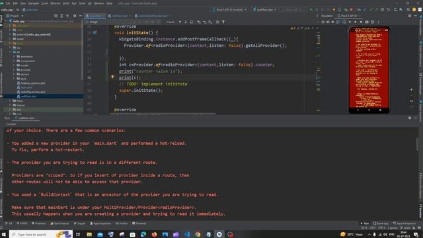423x238 pixels.
Task: Open Project panel settings gear
Action: [x=75, y=16]
